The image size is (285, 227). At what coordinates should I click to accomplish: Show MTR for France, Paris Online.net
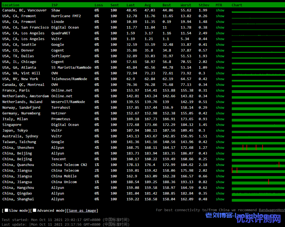click(220, 90)
